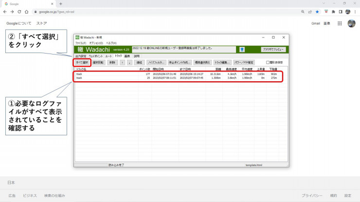Sort by 開始日時 column header
Screen dimensions: 360x202
point(164,69)
